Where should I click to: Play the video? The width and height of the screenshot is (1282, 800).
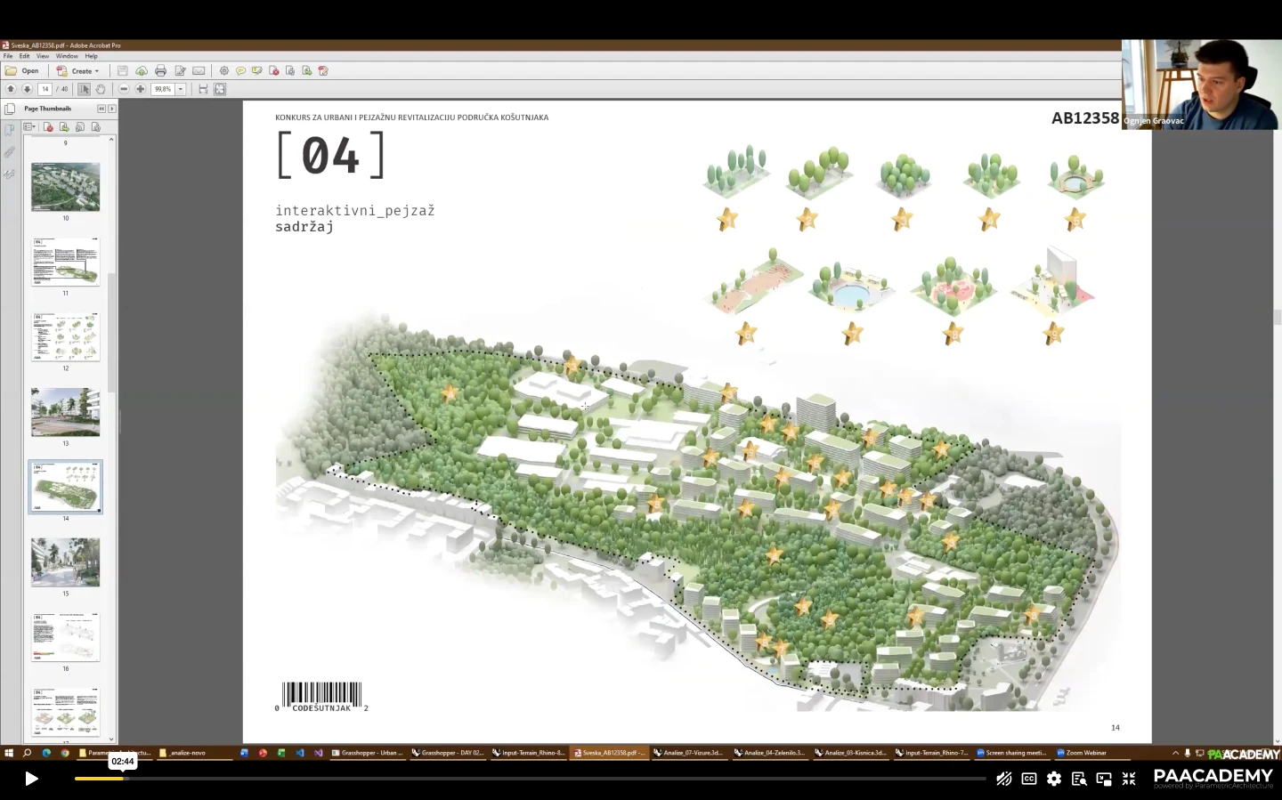click(x=31, y=779)
